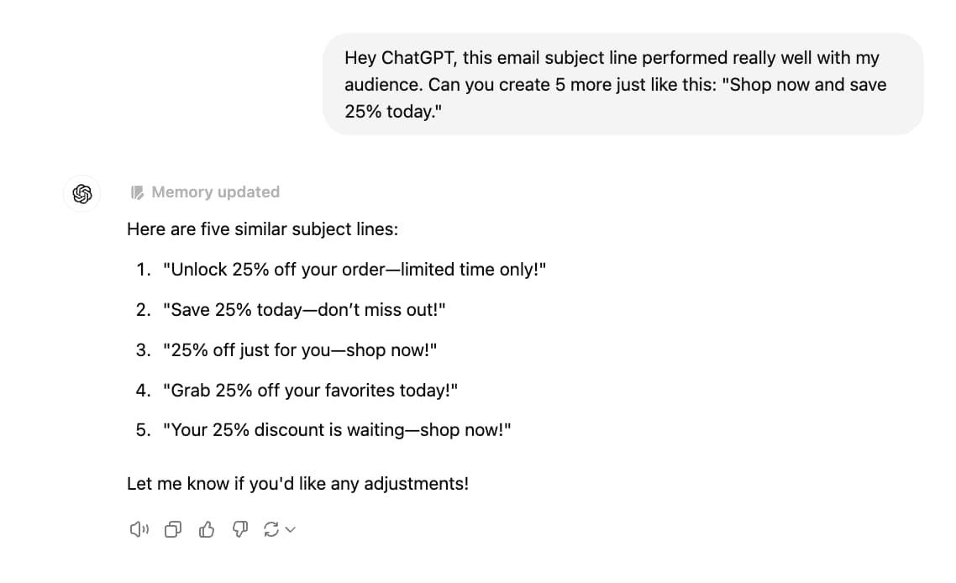This screenshot has height=583, width=956.
Task: Copy the response using the copy icon
Action: tap(172, 529)
